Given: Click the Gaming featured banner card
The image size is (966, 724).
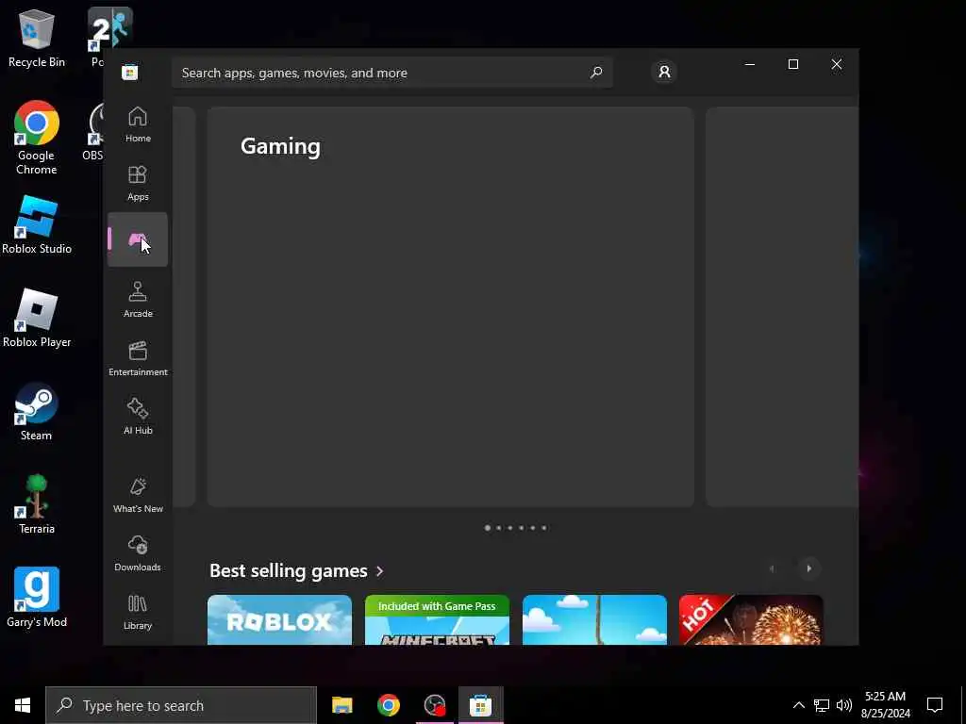Looking at the screenshot, I should [x=450, y=306].
